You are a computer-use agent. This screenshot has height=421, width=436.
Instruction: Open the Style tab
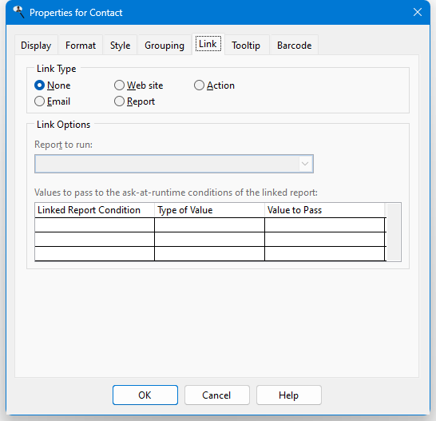coord(120,45)
